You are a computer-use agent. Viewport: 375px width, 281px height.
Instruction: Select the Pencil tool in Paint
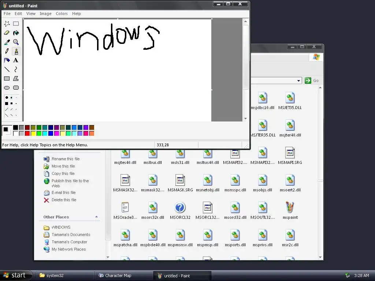(7, 51)
